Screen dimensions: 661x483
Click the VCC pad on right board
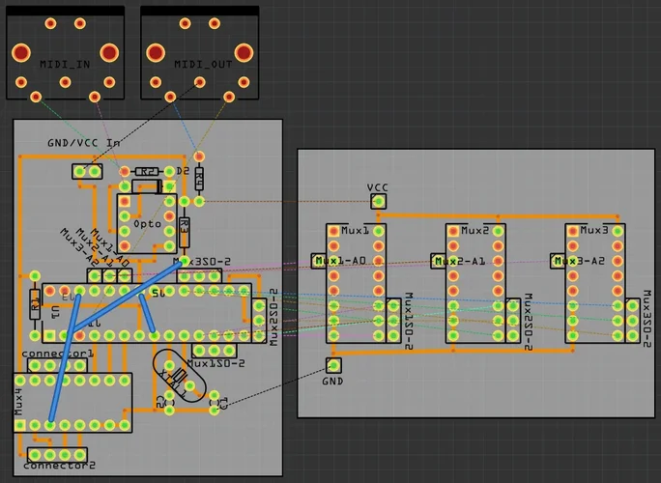point(379,202)
